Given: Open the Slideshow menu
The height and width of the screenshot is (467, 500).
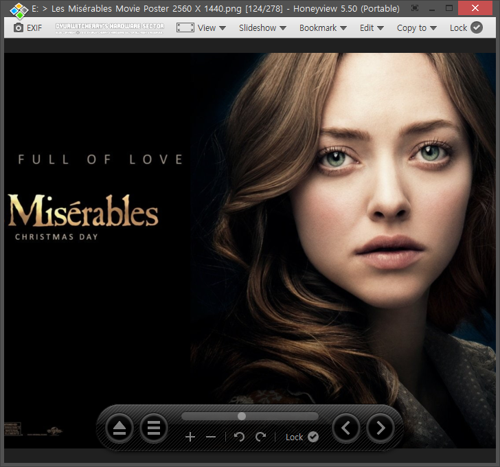Looking at the screenshot, I should [x=258, y=28].
